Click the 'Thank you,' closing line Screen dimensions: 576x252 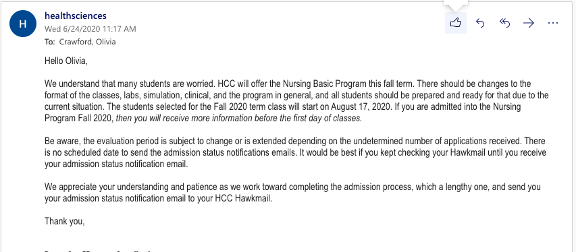point(65,221)
